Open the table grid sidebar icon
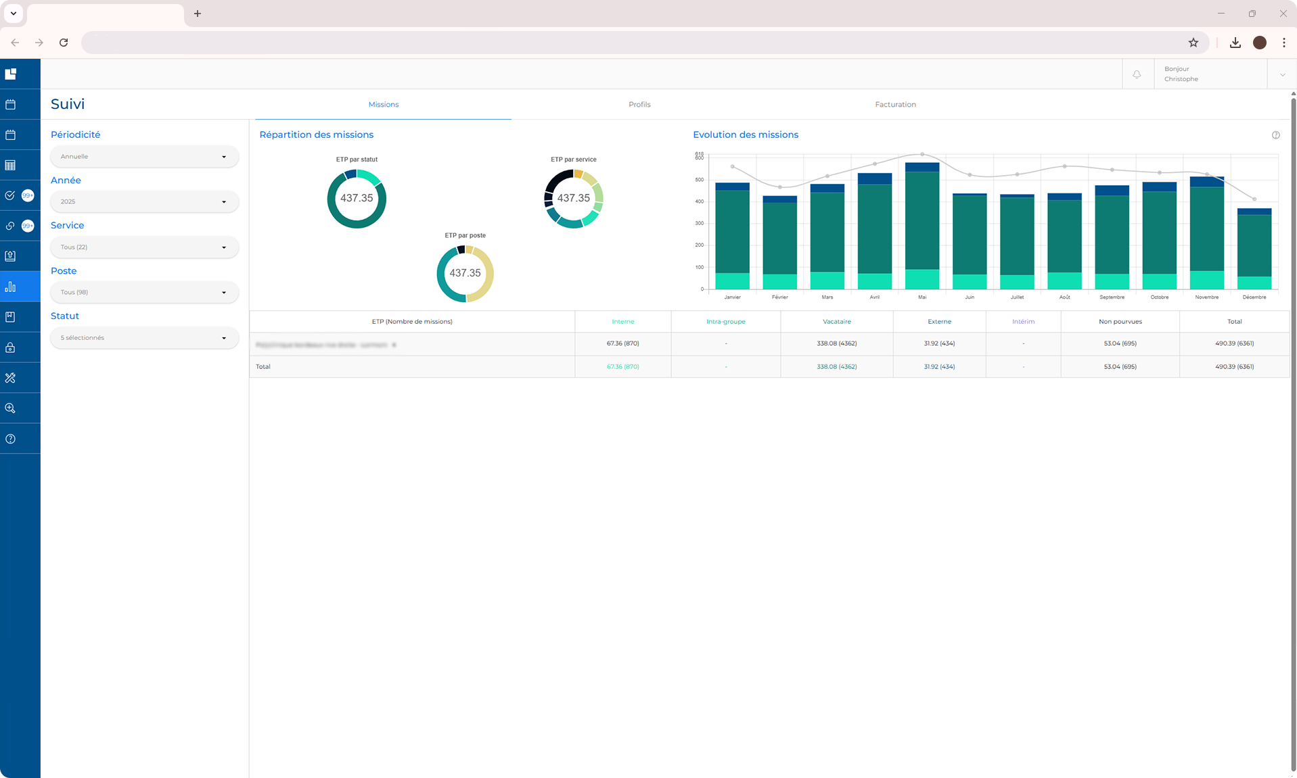This screenshot has height=778, width=1297. coord(11,166)
